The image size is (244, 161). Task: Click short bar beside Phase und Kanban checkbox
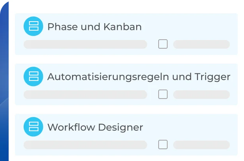pos(201,44)
